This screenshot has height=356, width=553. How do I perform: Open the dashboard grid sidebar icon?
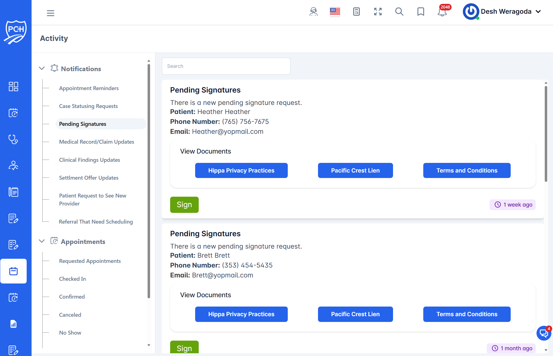click(x=13, y=87)
